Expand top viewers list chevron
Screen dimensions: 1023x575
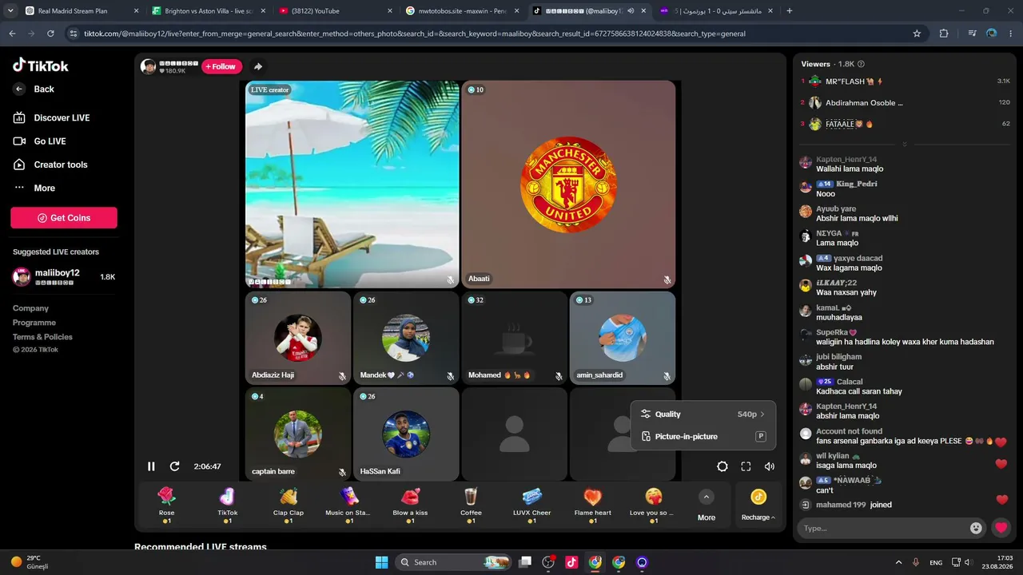pyautogui.click(x=905, y=145)
